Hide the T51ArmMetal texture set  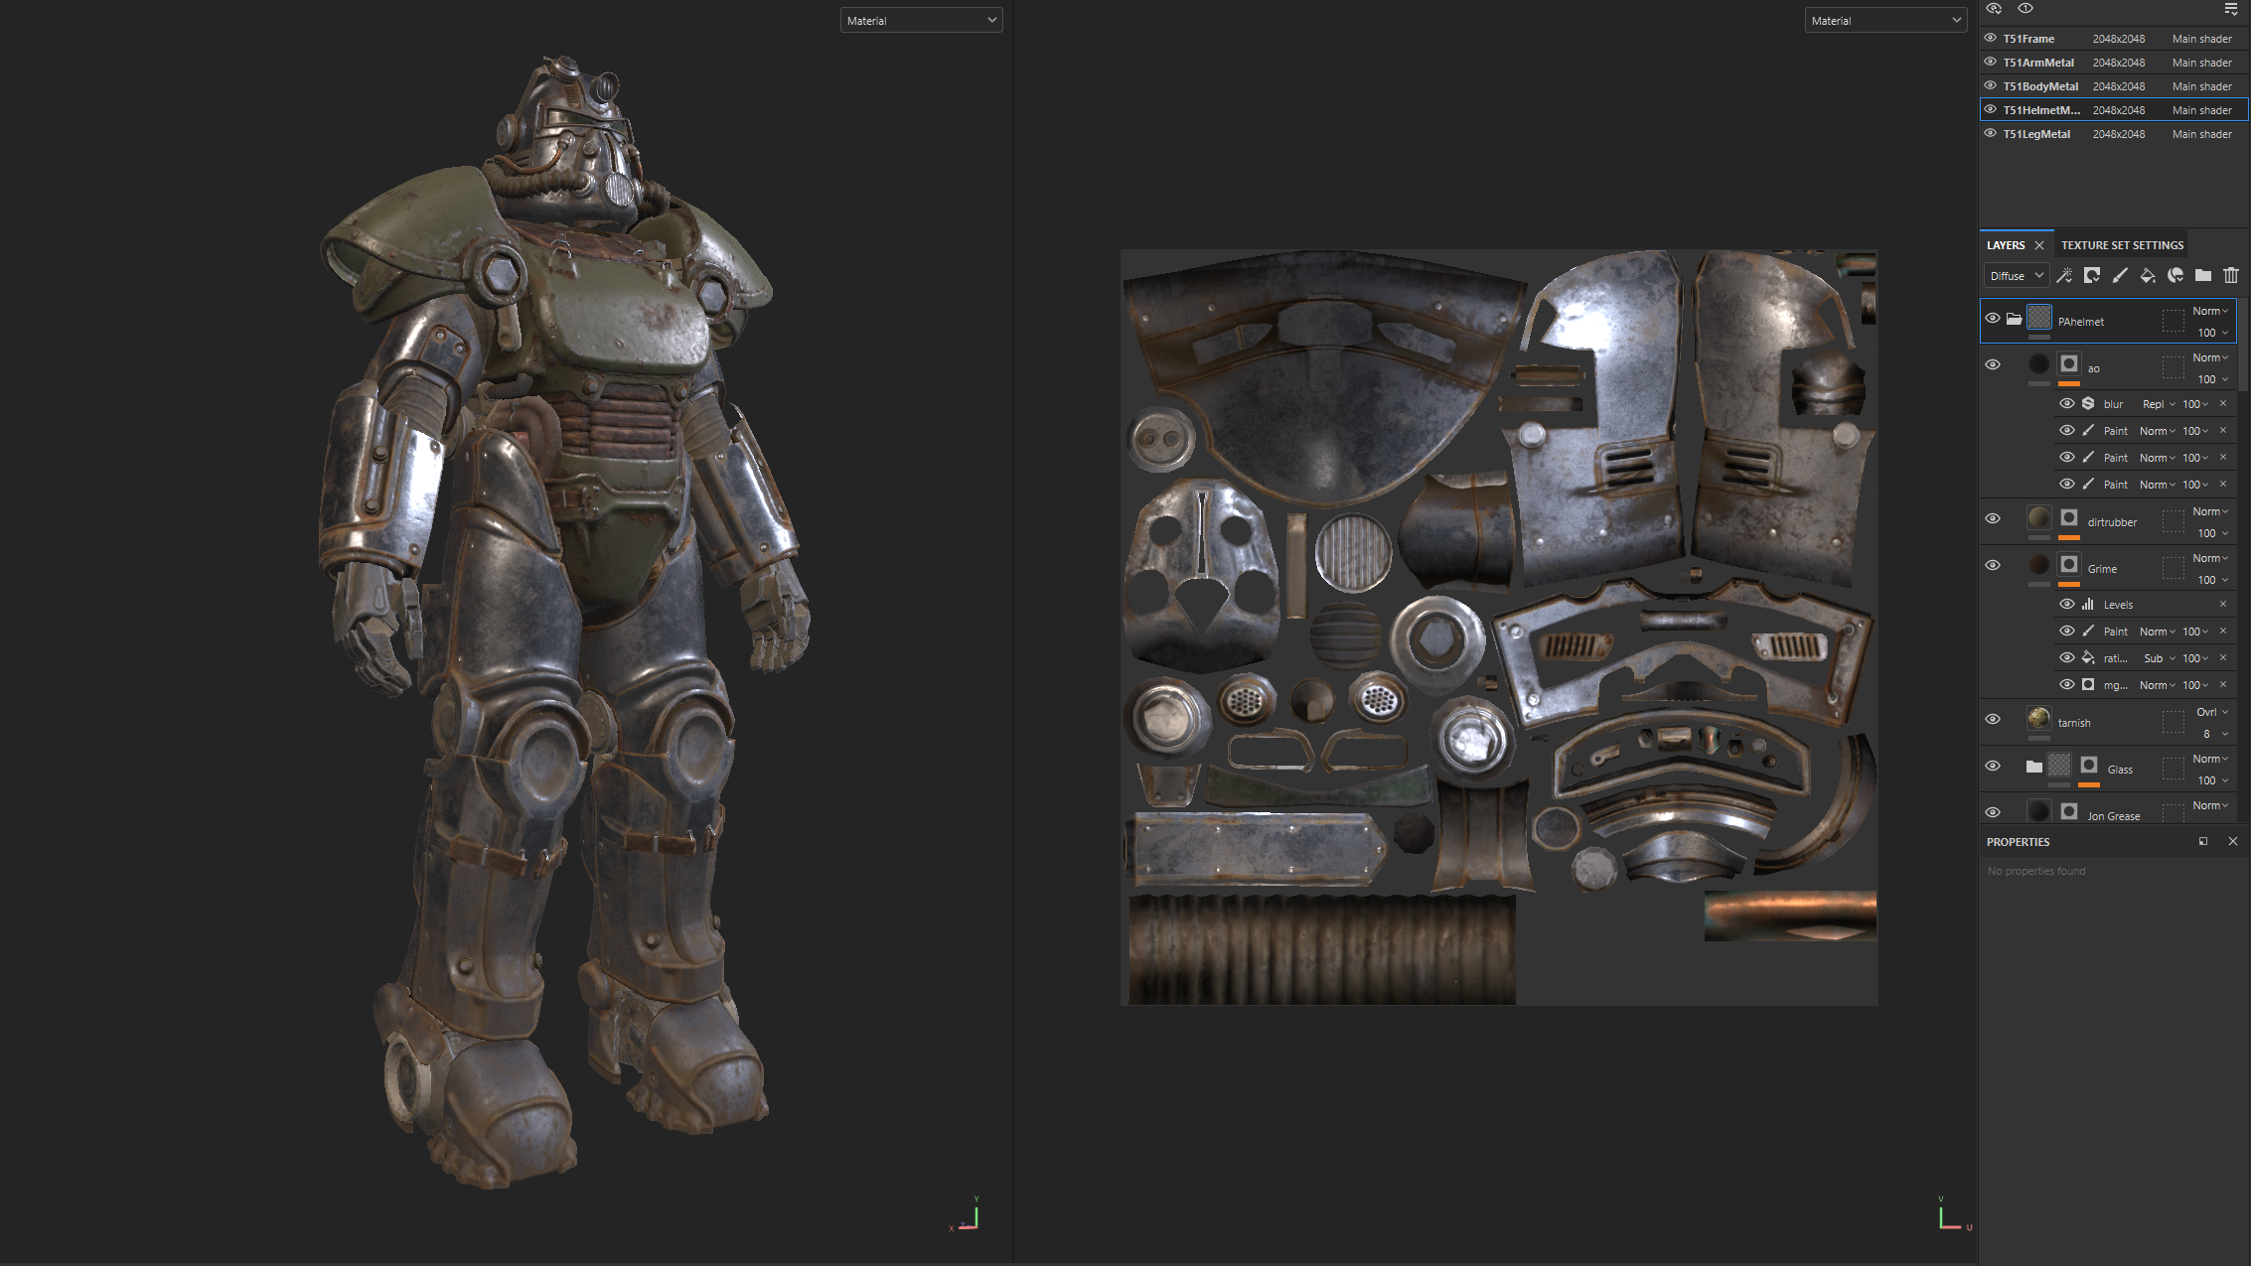pyautogui.click(x=1990, y=62)
